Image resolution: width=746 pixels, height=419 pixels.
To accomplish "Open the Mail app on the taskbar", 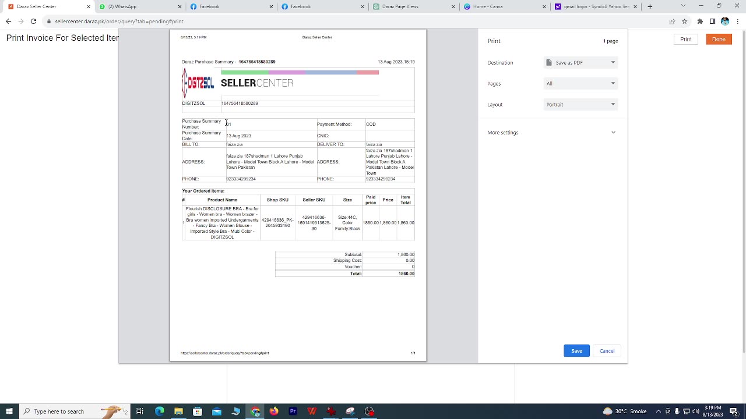I will click(x=217, y=411).
